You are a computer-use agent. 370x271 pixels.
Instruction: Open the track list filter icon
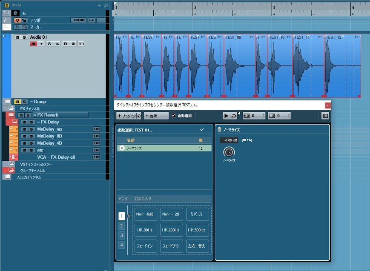coord(7,5)
